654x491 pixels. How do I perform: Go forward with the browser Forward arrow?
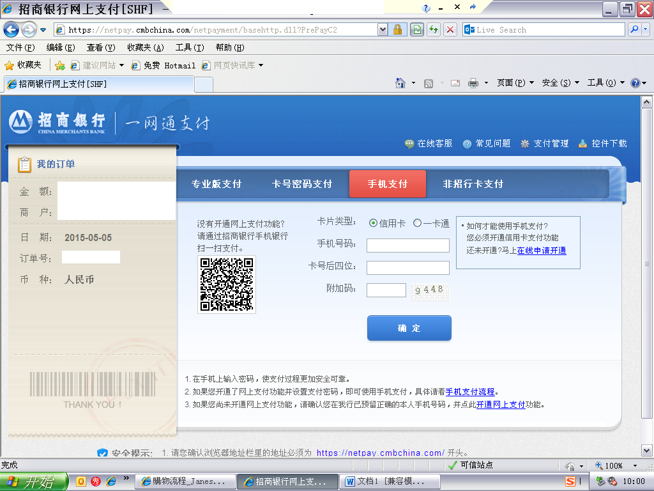(x=29, y=29)
